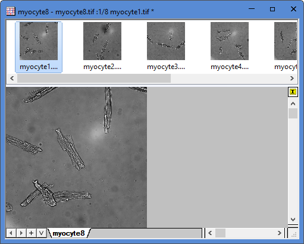The width and height of the screenshot is (304, 244).
Task: Click the myocyte image in the main view
Action: pos(76,157)
